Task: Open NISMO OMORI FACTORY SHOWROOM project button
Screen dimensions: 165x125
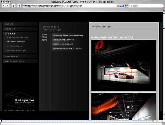Action: 68,35
